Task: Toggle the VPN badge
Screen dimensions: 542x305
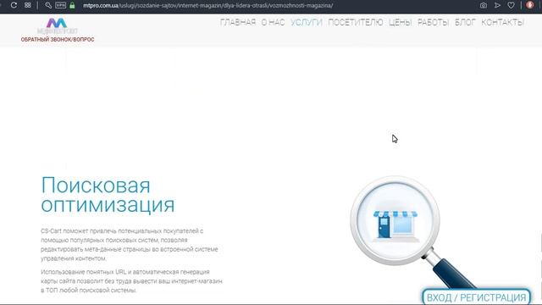Action: click(x=60, y=5)
